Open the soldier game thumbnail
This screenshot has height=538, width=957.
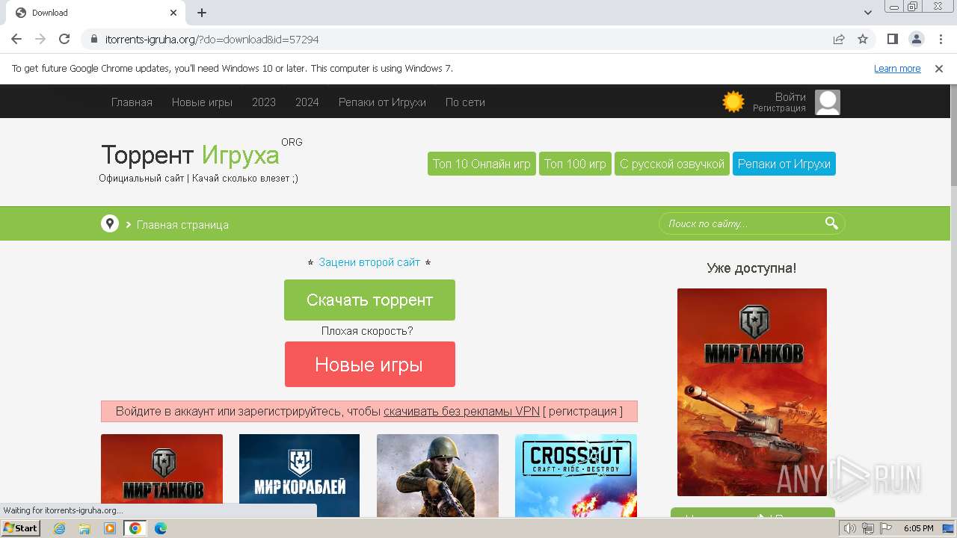(437, 475)
